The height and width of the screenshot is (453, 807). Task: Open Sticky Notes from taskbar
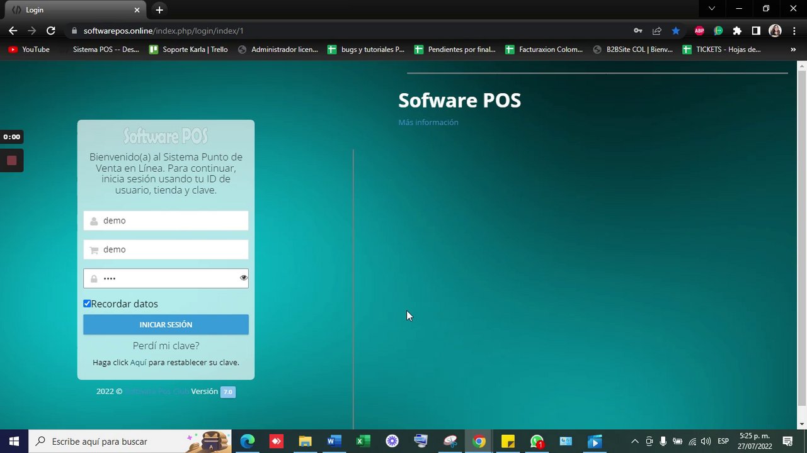pyautogui.click(x=508, y=441)
